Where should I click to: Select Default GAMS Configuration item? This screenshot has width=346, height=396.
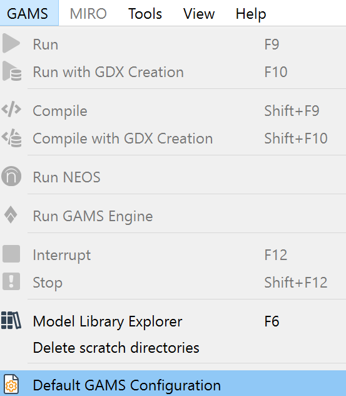click(173, 384)
